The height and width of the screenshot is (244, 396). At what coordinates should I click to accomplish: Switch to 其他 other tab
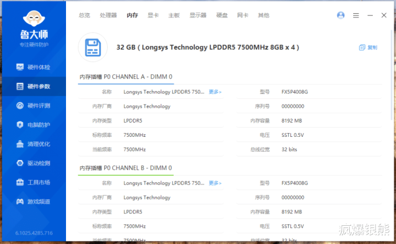[263, 15]
